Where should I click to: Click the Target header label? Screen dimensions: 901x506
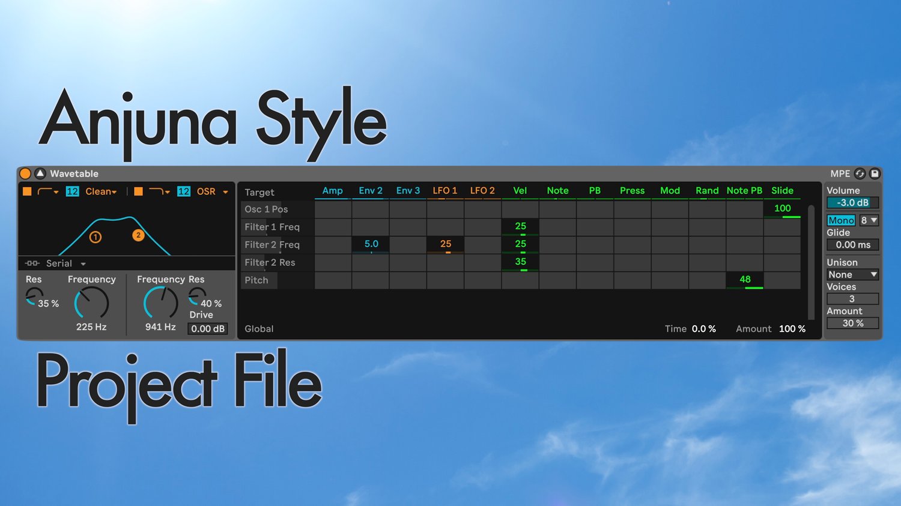point(259,192)
